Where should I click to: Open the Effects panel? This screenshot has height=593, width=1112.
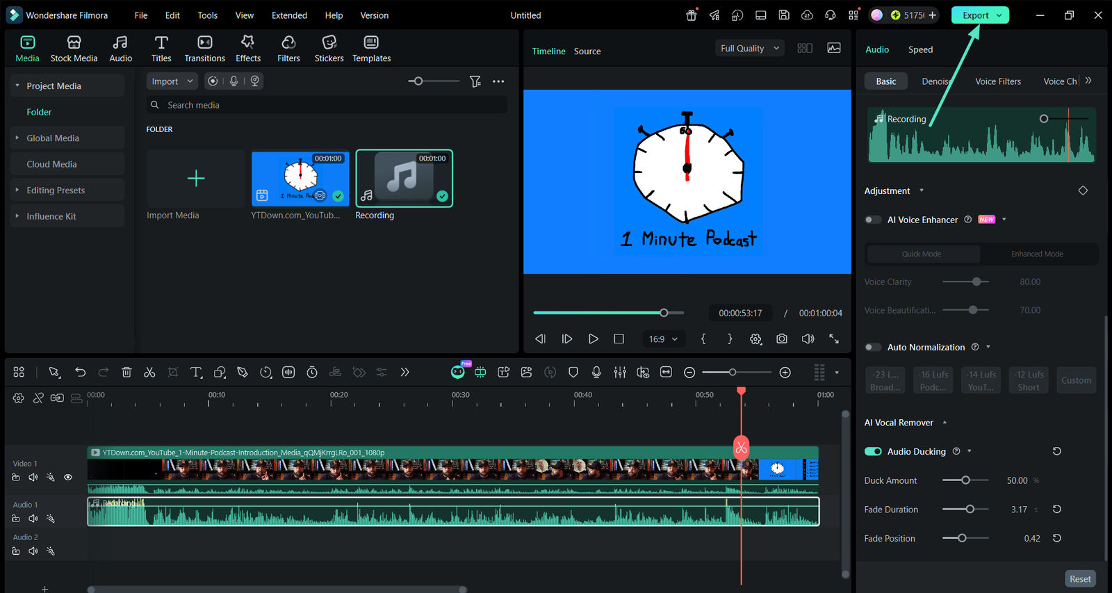248,49
